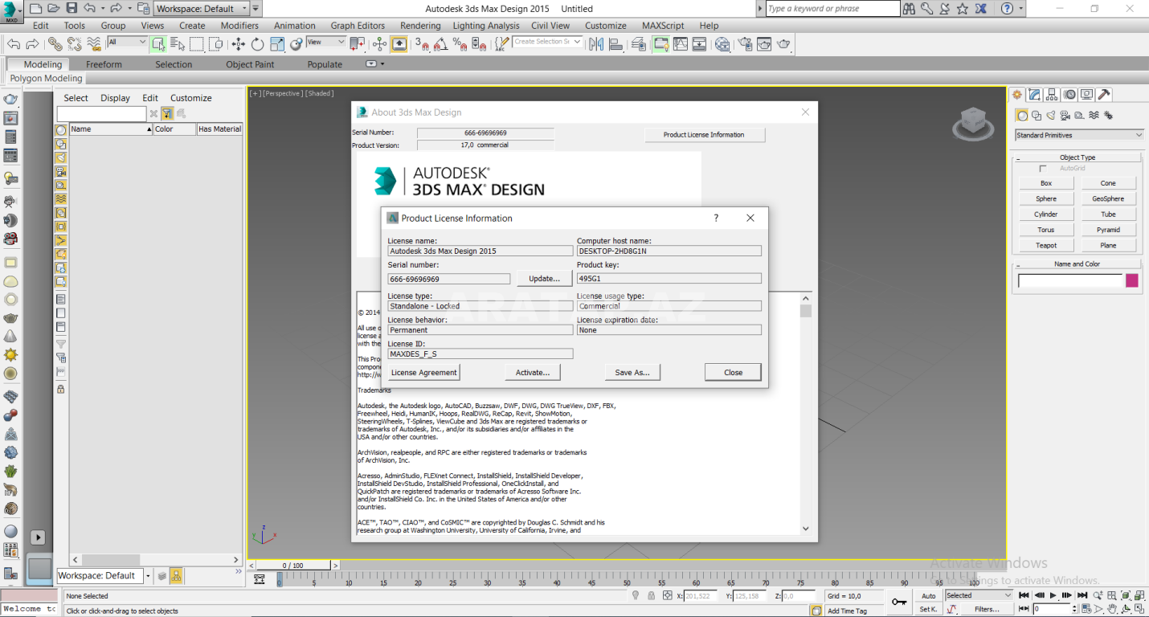
Task: Open the Graph Editors menu
Action: click(x=358, y=26)
